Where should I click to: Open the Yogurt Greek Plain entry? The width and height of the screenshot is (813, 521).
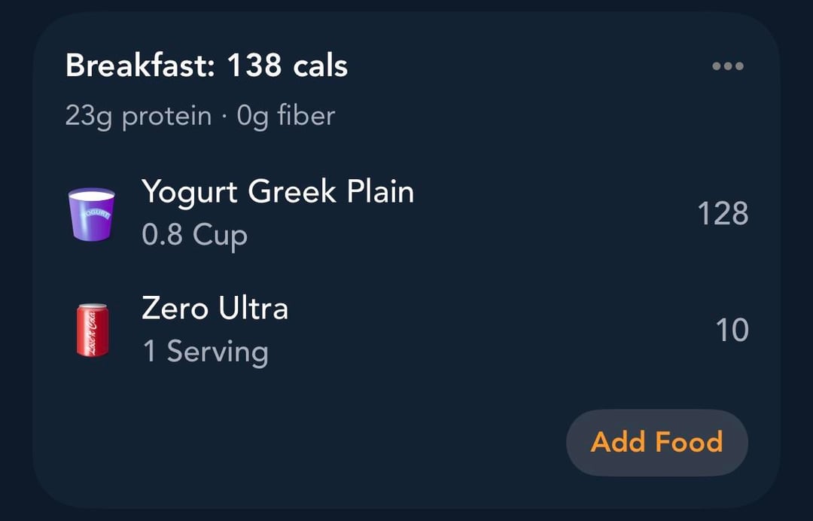[277, 192]
